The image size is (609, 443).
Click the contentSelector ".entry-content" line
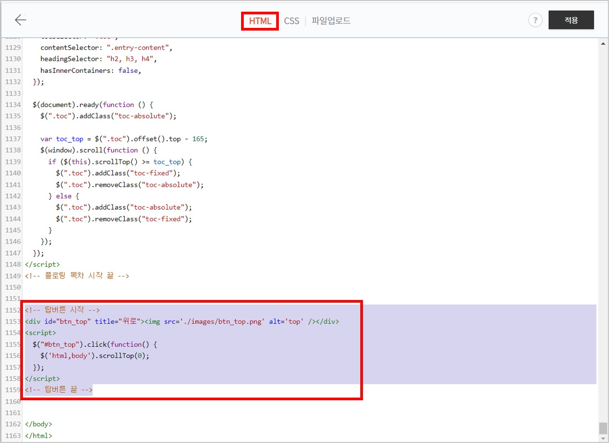point(106,48)
